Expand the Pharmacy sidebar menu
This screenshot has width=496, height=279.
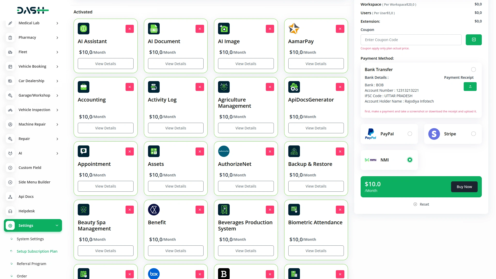click(x=57, y=38)
